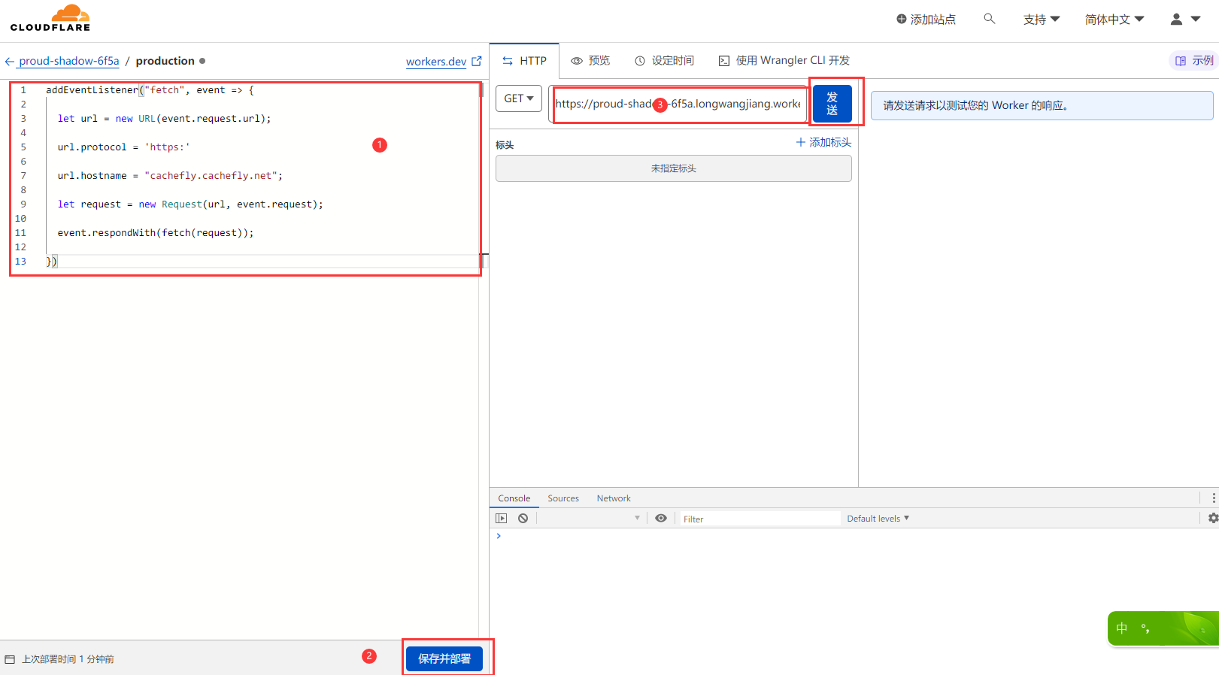Expand the GET method dropdown
The height and width of the screenshot is (675, 1219).
point(519,98)
